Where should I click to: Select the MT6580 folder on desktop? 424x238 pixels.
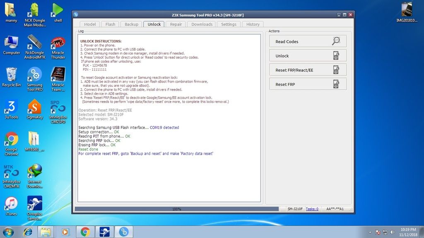(x=35, y=141)
